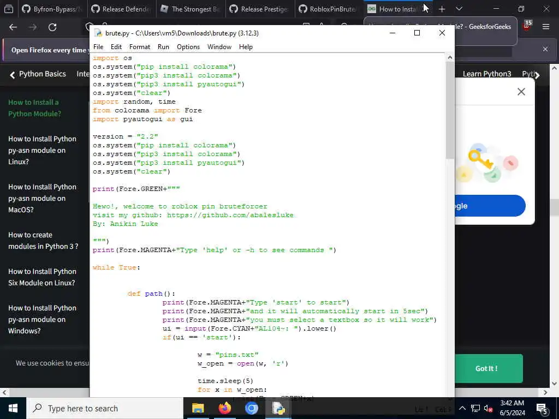Open the clock showing 3:42 AM
559x419 pixels.
[x=512, y=408]
